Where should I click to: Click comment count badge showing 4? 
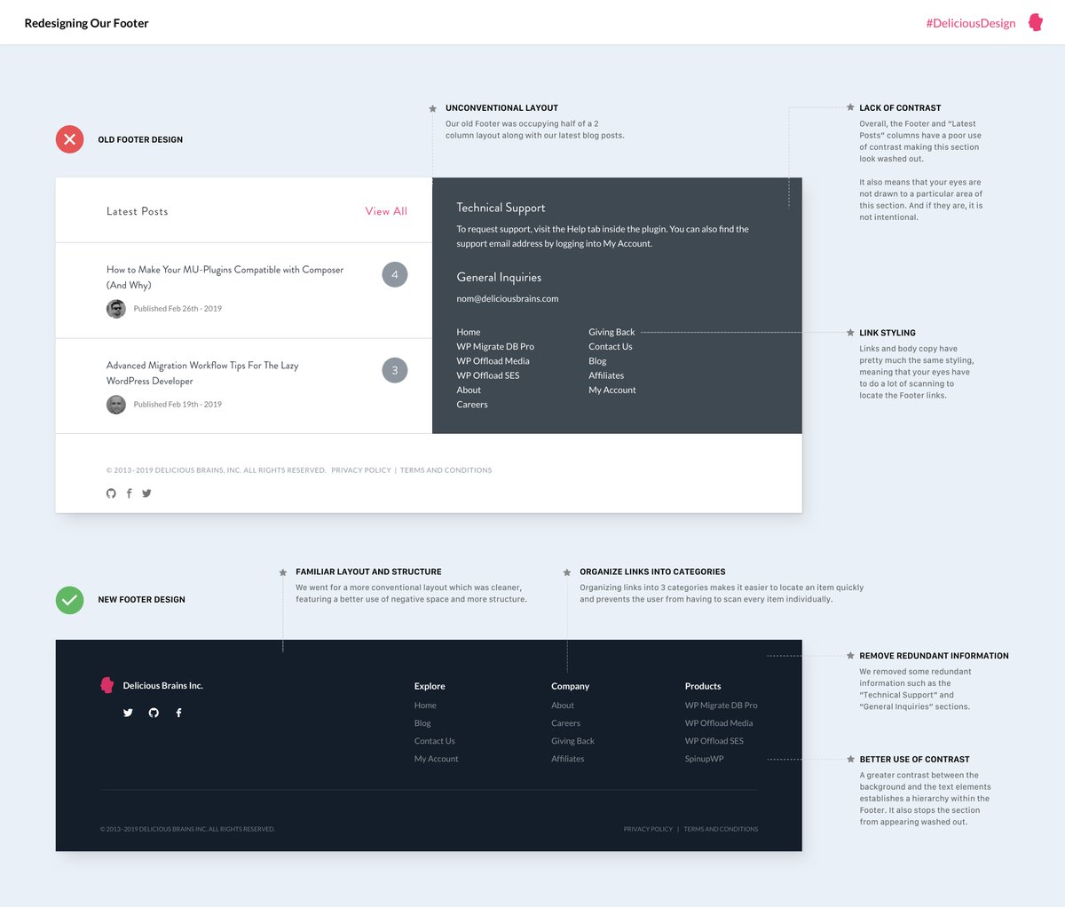[395, 274]
